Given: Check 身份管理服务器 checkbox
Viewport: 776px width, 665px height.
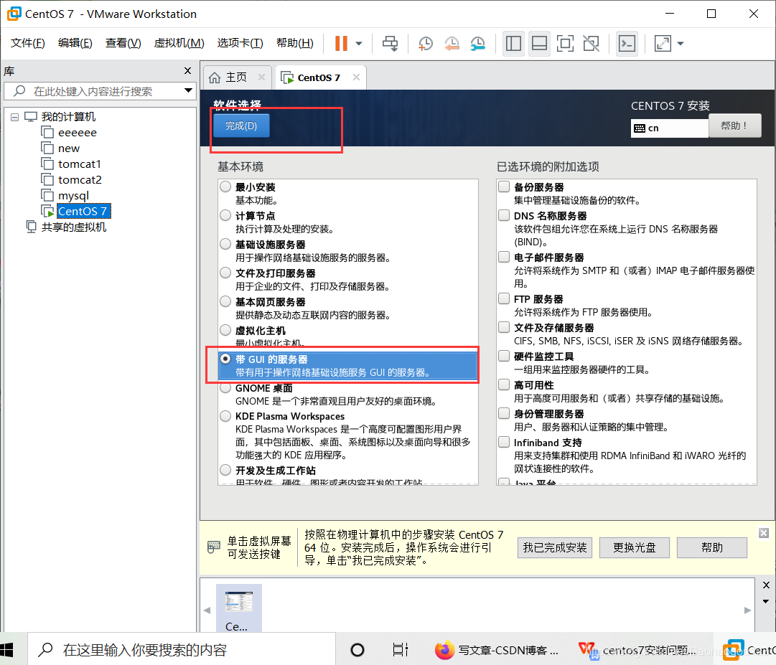Looking at the screenshot, I should coord(505,413).
